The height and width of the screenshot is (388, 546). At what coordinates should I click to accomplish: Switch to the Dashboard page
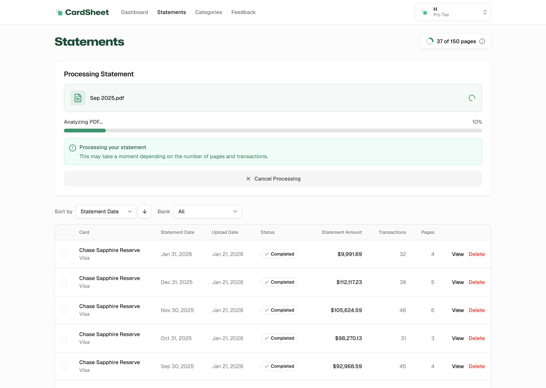tap(134, 12)
